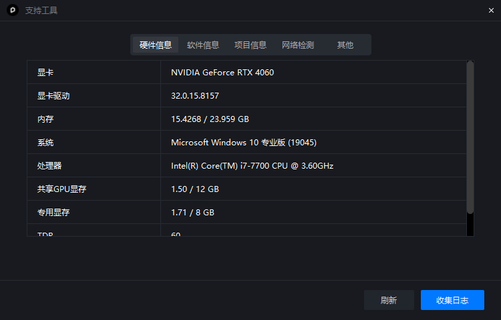Click the 共享GPU显存 row label
501x320 pixels.
tap(62, 189)
